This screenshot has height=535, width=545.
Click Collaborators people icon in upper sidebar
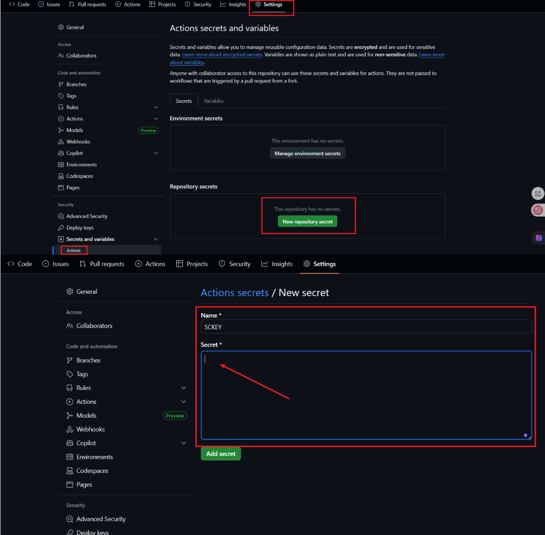click(x=61, y=56)
